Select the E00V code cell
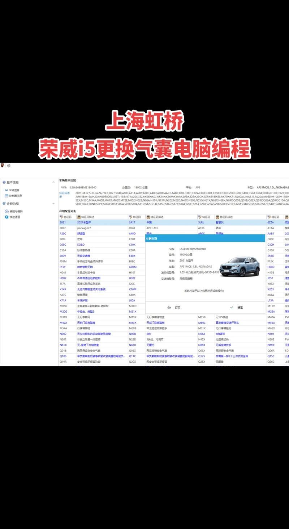The image size is (289, 529). (67, 256)
